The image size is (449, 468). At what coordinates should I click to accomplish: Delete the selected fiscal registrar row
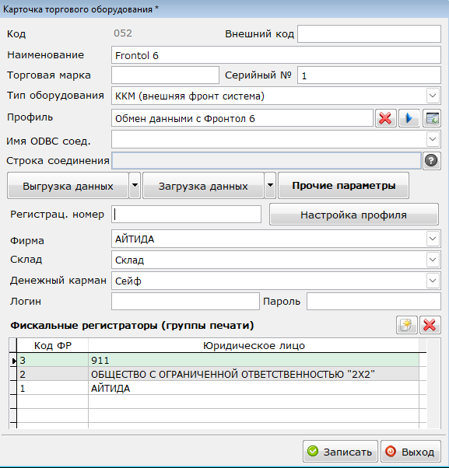[430, 325]
